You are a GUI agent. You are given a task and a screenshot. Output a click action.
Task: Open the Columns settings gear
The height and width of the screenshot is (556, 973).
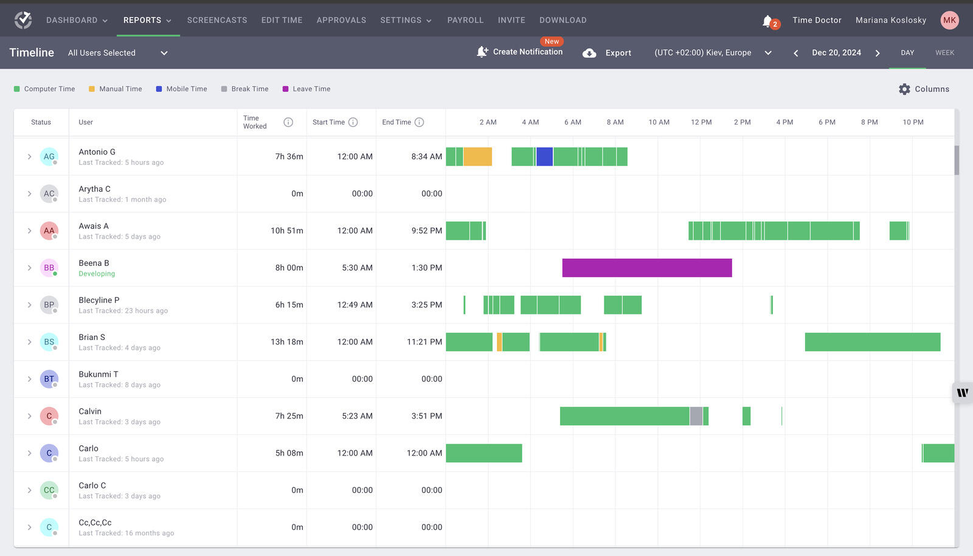pos(904,89)
